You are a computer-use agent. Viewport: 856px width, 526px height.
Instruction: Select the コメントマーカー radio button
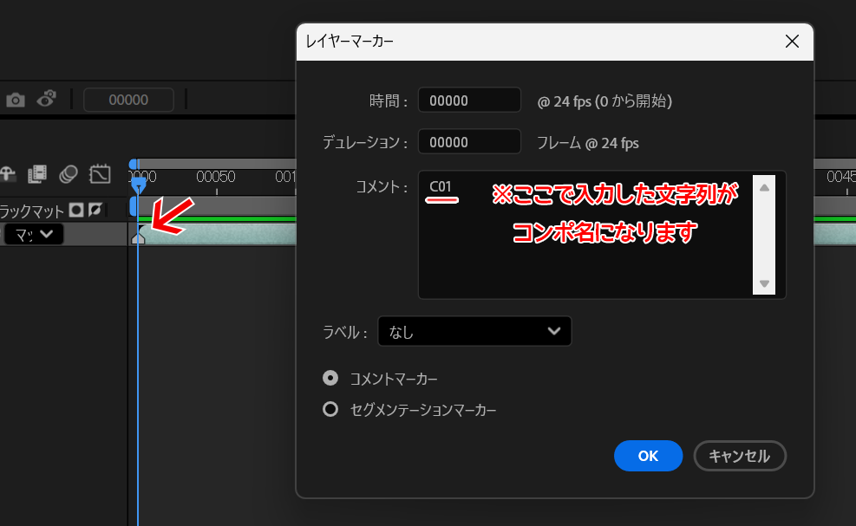[330, 378]
